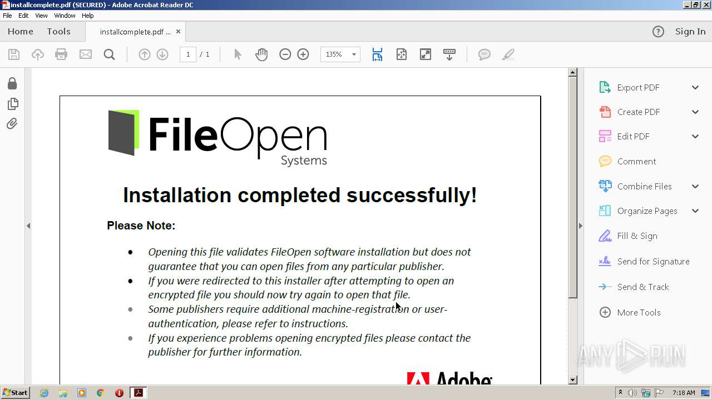Click the volume speaker tray icon
Viewport: 712px width, 400px height.
click(x=632, y=393)
